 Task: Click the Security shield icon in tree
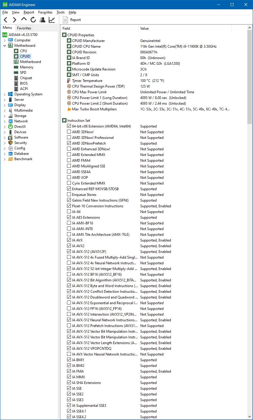10,143
